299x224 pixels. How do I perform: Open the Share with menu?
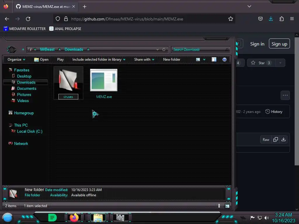pos(144,60)
